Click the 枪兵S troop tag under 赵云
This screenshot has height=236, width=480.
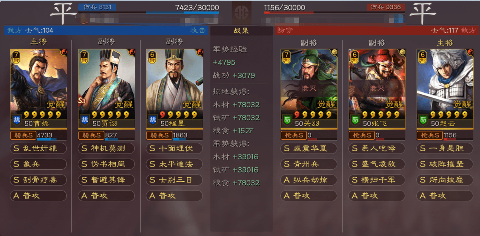pos(430,135)
